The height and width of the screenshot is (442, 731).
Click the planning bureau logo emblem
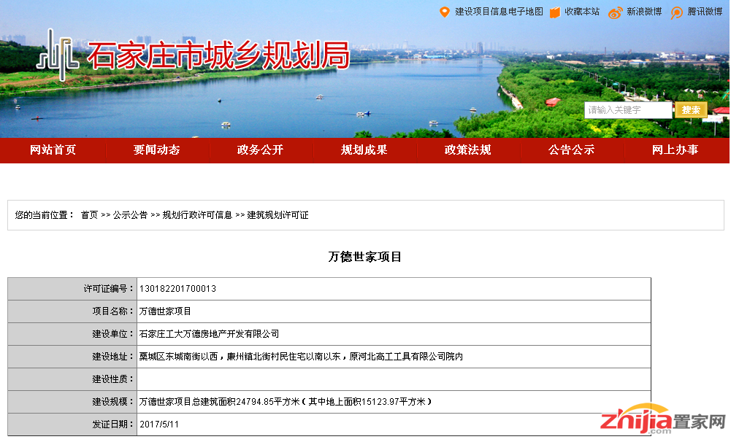(58, 55)
